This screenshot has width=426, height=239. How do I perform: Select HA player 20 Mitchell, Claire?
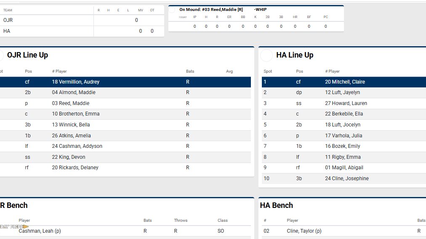tap(345, 82)
